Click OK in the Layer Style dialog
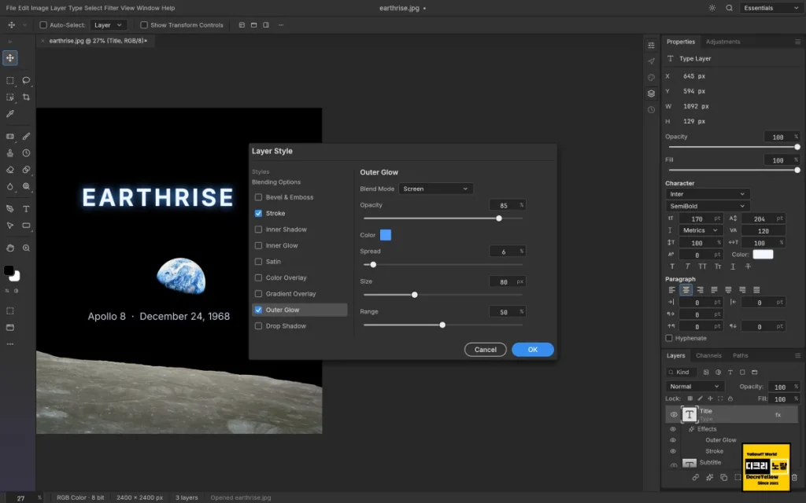The image size is (806, 503). click(x=533, y=350)
